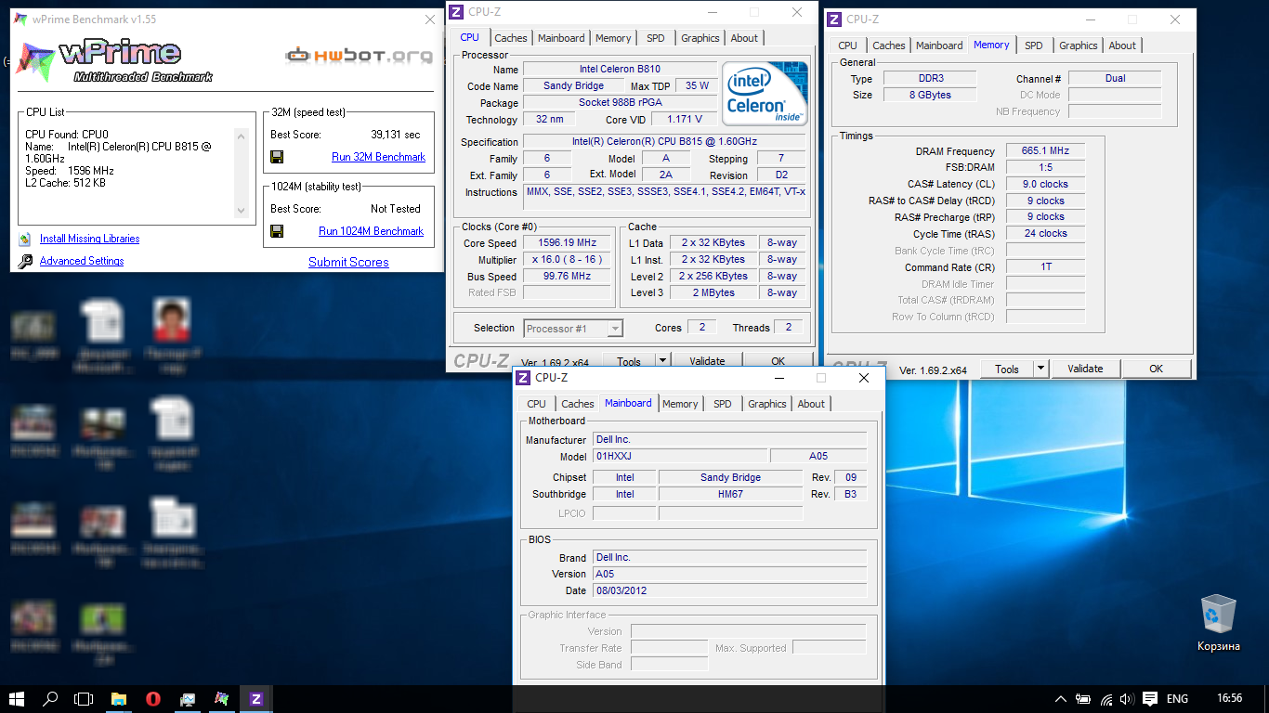Viewport: 1269px width, 713px height.
Task: Switch to Caches tab in the CPU tab window
Action: tap(511, 38)
